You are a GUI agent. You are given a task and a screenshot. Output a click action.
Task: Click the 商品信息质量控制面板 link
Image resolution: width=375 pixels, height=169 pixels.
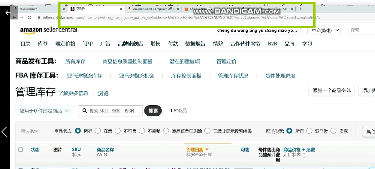[x=127, y=61]
